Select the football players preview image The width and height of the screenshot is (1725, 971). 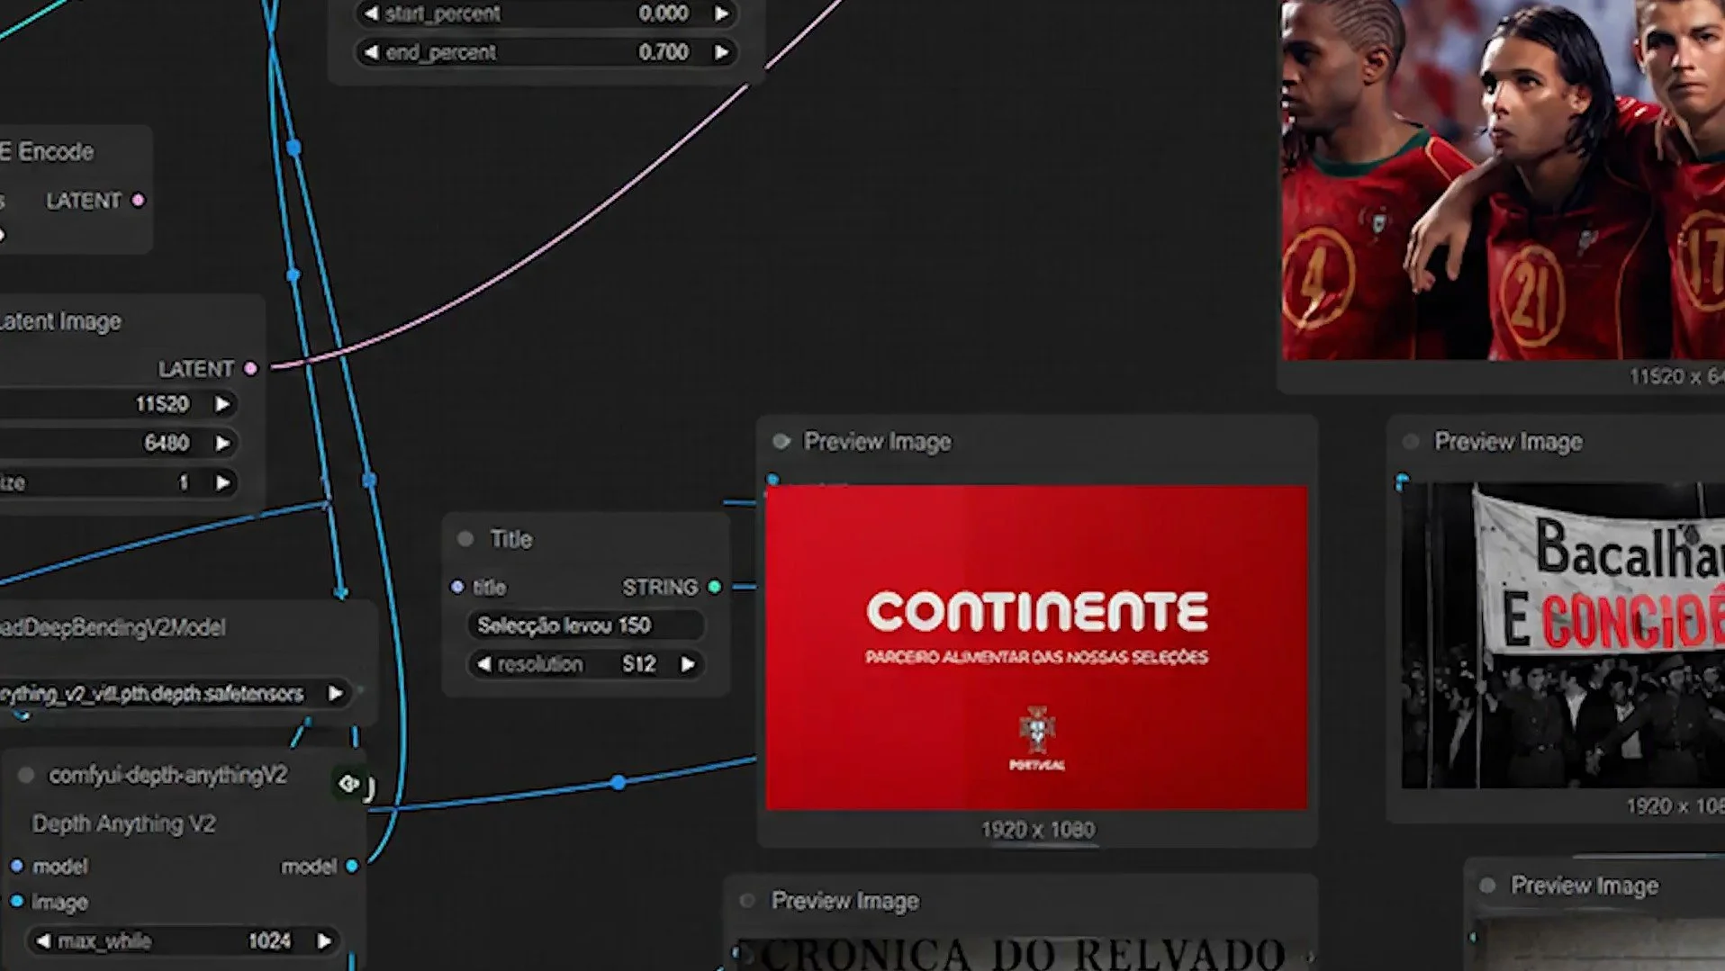click(1504, 180)
